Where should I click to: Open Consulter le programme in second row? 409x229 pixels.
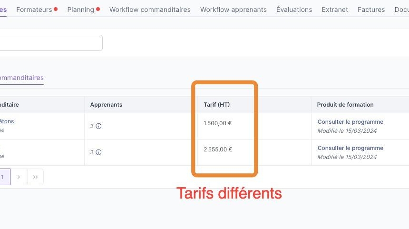coord(350,148)
